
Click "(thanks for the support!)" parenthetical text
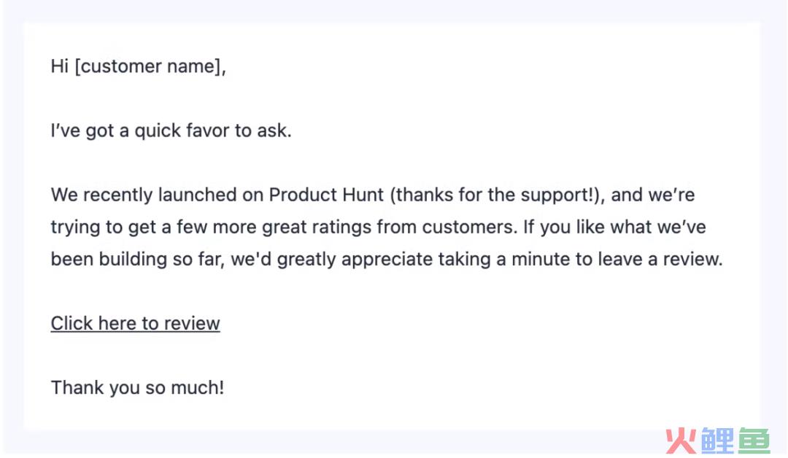pos(497,195)
